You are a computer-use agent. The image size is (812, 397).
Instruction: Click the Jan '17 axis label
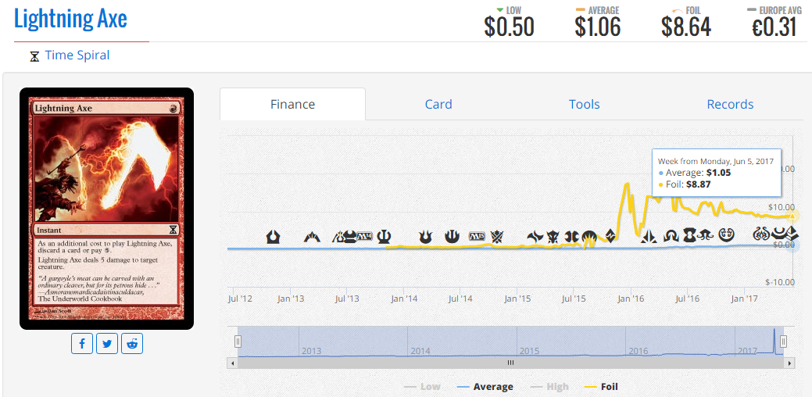744,299
